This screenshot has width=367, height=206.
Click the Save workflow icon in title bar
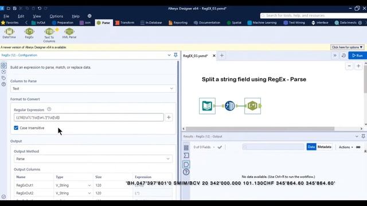coord(14,8)
